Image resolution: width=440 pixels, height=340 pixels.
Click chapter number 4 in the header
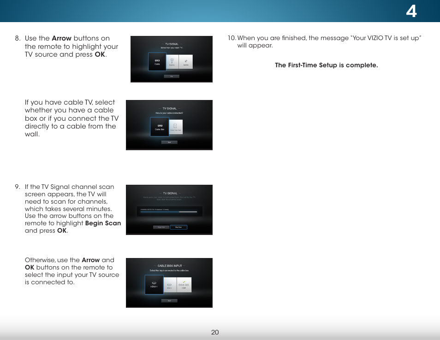point(411,12)
